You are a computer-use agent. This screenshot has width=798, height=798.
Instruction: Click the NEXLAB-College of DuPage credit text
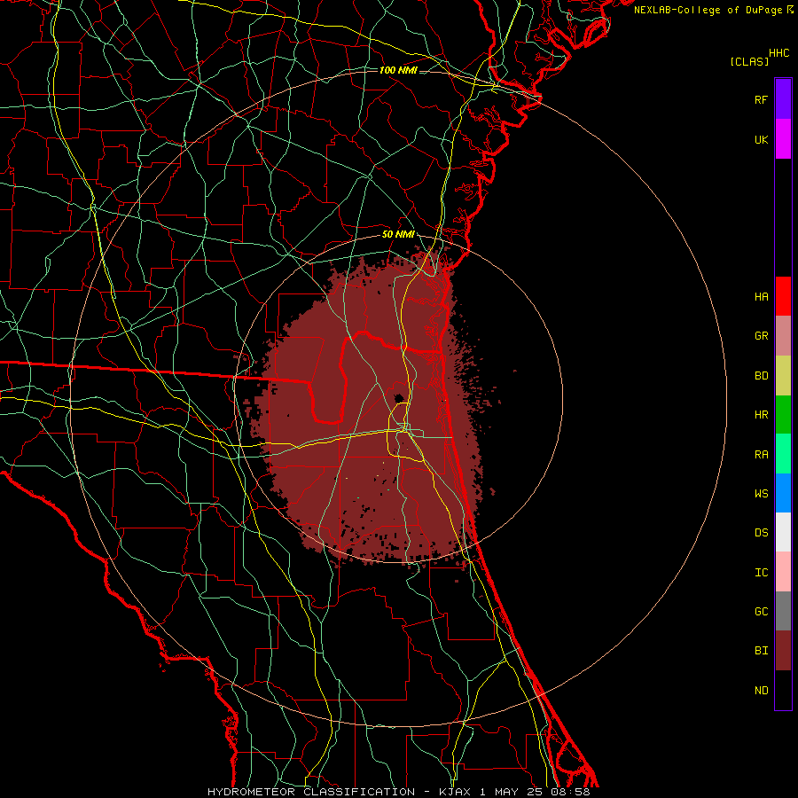point(708,10)
